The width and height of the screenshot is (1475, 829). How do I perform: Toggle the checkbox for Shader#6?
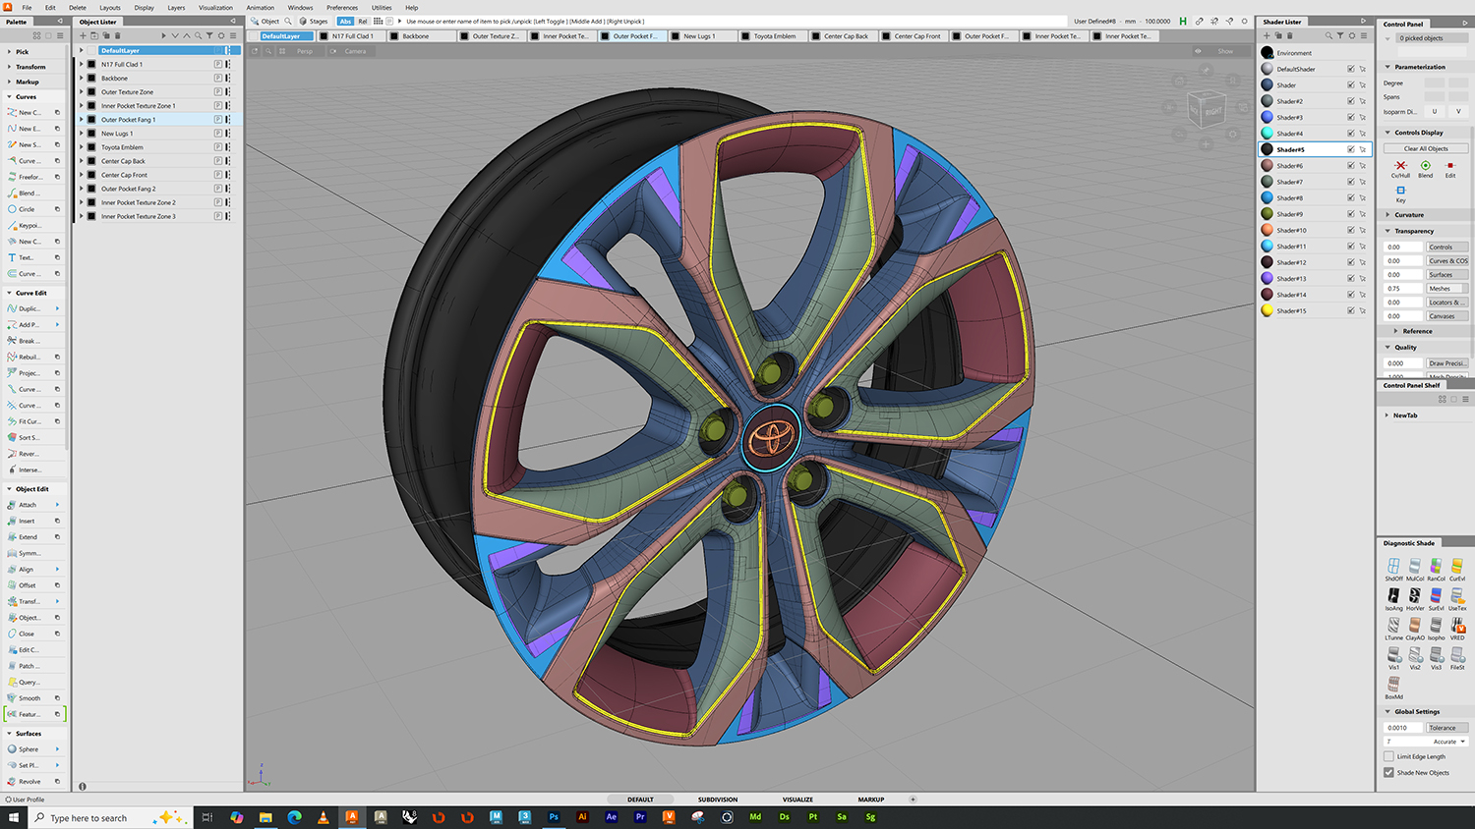point(1350,166)
